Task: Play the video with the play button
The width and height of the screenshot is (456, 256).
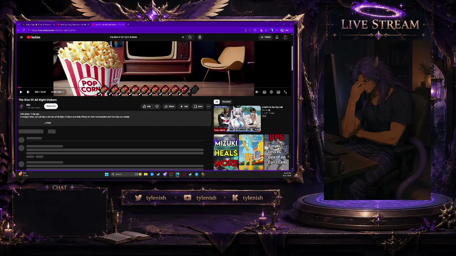Action: point(21,92)
